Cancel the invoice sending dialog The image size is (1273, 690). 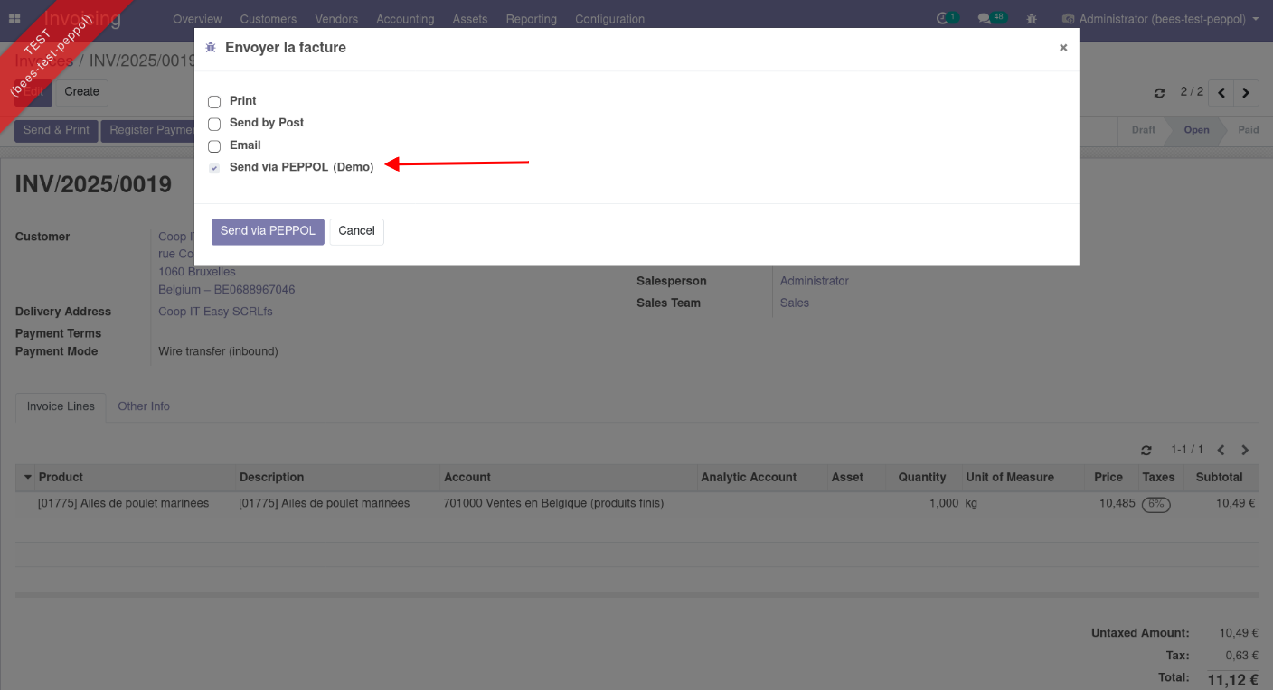click(356, 231)
